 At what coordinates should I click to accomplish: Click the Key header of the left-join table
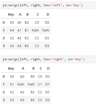pos(11,15)
